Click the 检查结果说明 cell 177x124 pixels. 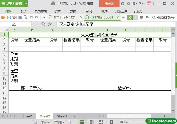point(14,76)
